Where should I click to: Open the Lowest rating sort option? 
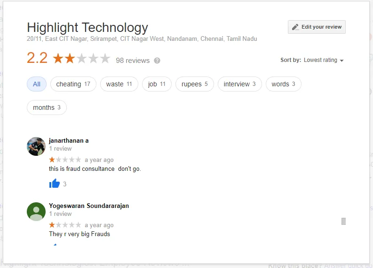[320, 60]
